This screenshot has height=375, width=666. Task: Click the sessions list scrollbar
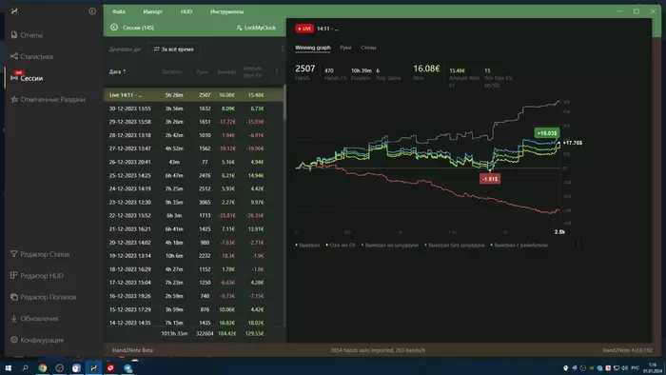[284, 103]
